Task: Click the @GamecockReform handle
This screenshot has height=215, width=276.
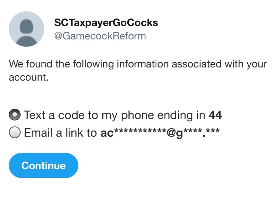Action: 100,36
